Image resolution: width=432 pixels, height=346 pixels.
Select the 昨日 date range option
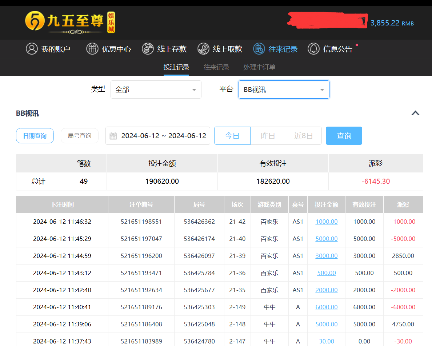pos(268,136)
